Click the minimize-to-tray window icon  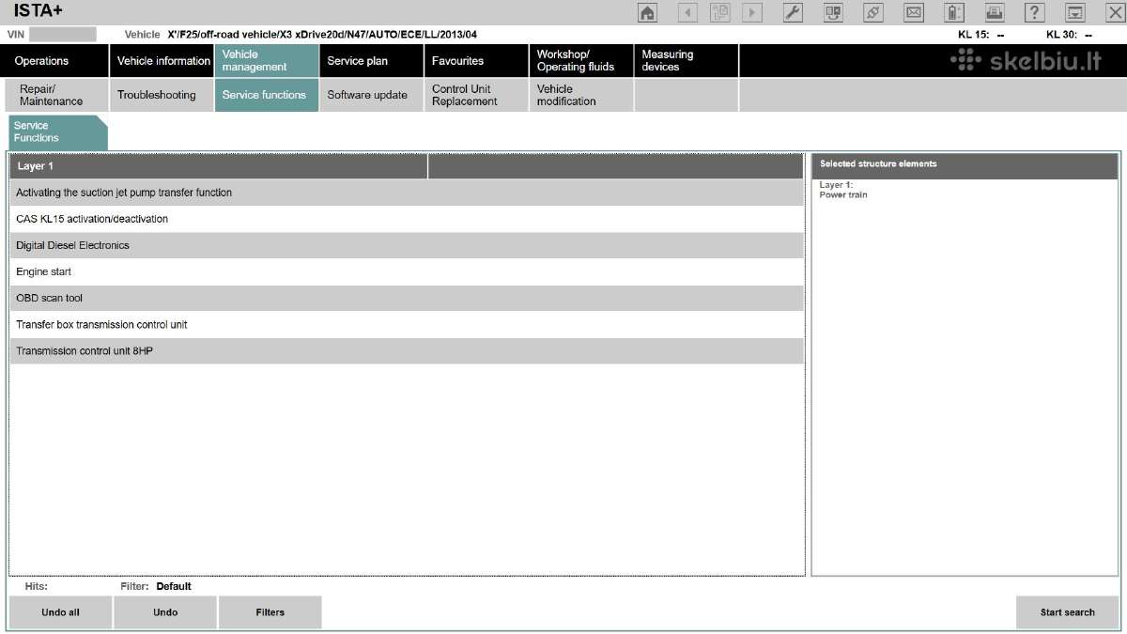tap(1075, 12)
